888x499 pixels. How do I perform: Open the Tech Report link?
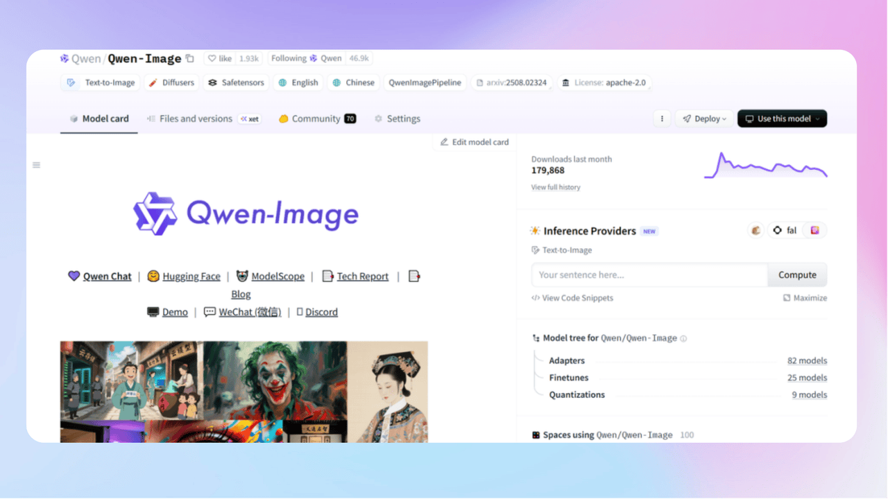coord(362,277)
